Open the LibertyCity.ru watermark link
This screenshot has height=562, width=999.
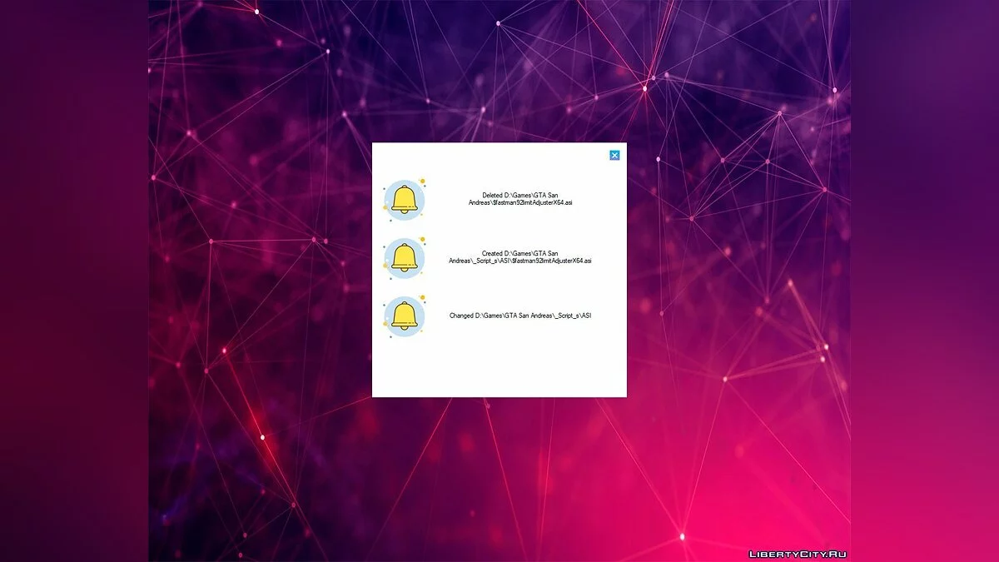coord(798,554)
